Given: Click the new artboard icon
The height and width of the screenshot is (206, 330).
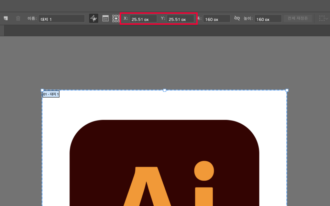Looking at the screenshot, I should point(6,19).
